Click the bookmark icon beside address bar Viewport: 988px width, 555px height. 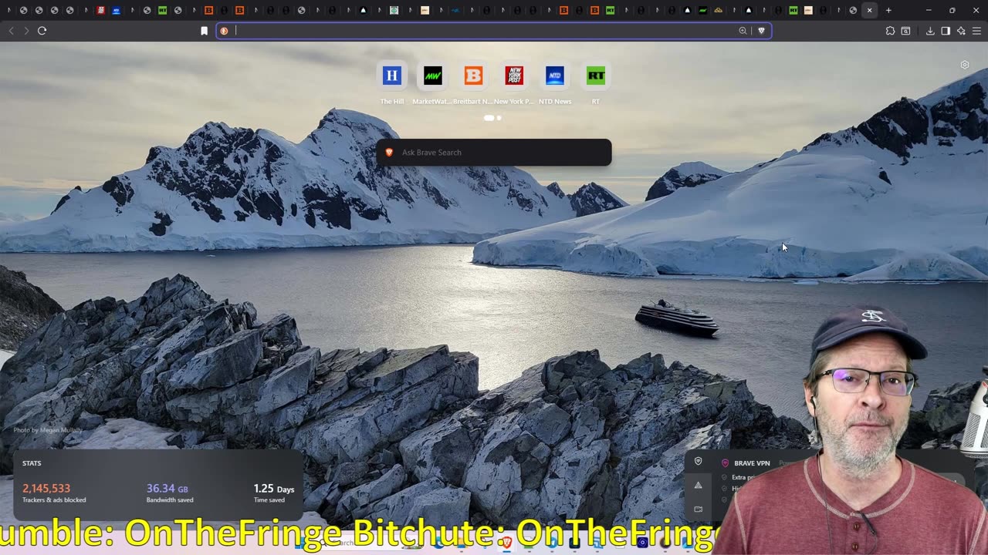tap(204, 31)
